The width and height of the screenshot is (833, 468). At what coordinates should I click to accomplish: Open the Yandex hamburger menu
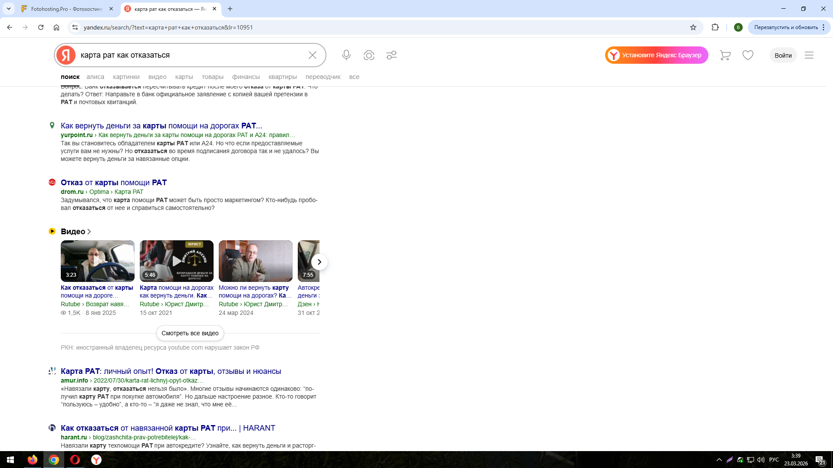click(x=809, y=55)
